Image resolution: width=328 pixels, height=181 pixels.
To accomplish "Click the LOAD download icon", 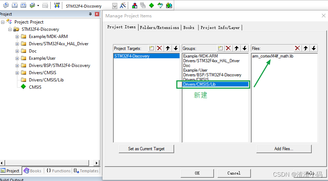I will tap(57, 5).
